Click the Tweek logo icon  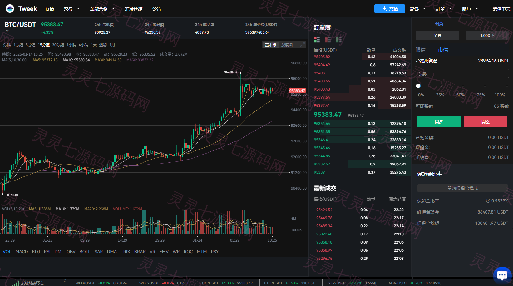pyautogui.click(x=10, y=9)
